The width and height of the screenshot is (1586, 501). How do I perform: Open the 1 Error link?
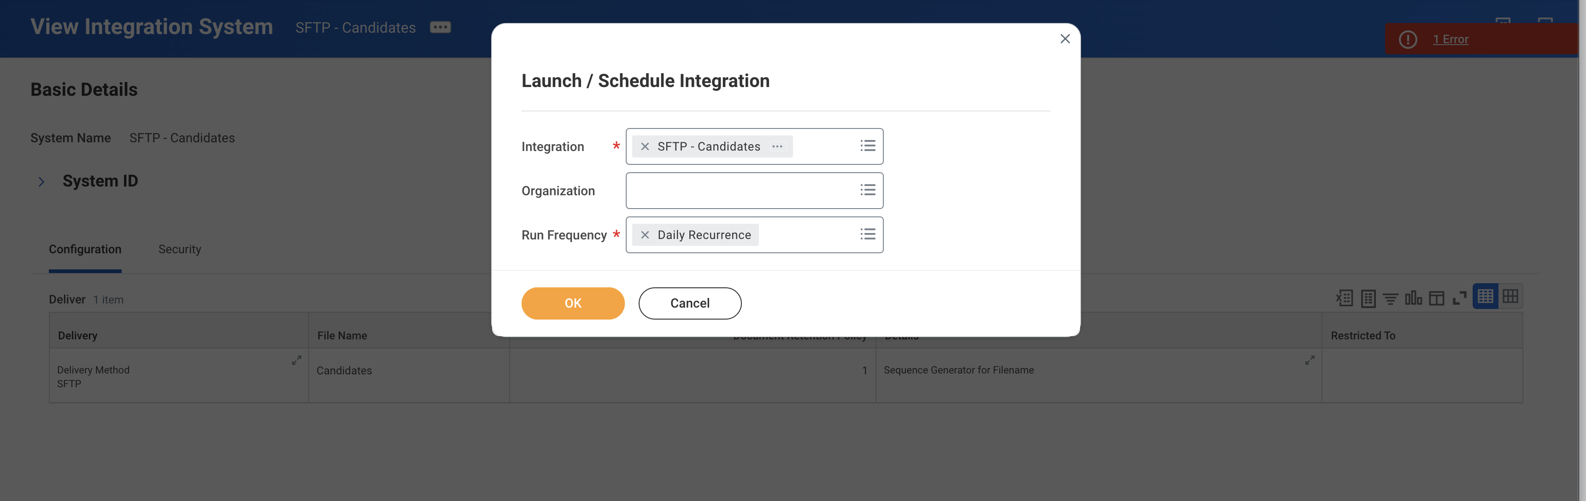(x=1450, y=40)
